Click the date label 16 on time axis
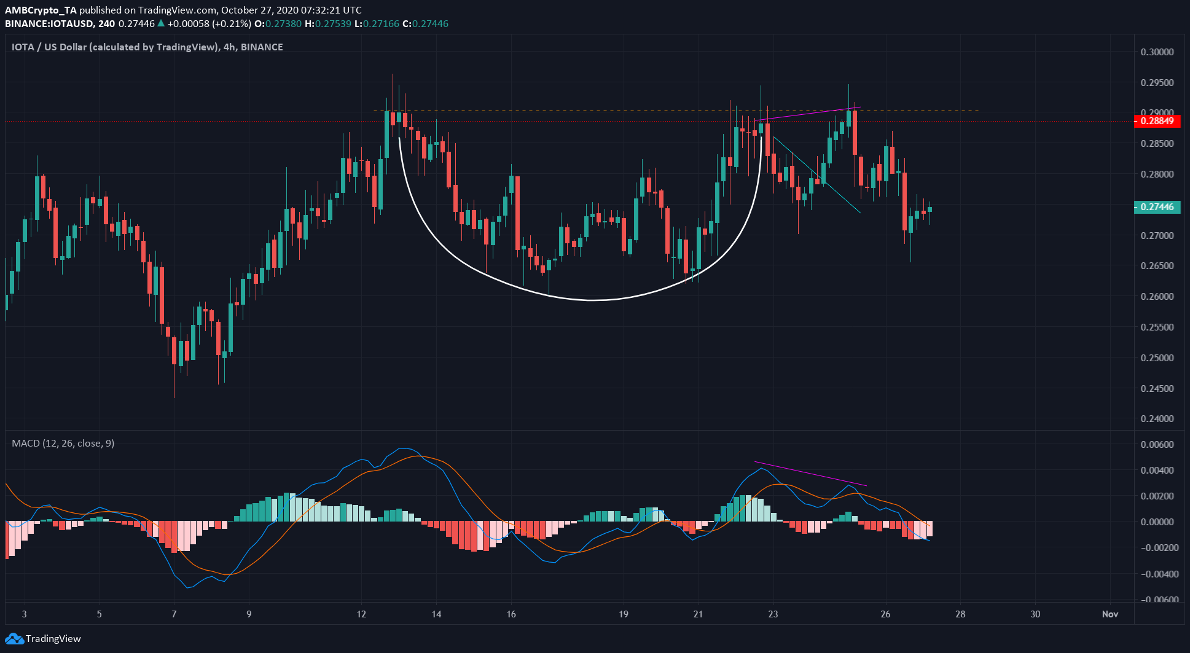The image size is (1190, 653). 511,614
